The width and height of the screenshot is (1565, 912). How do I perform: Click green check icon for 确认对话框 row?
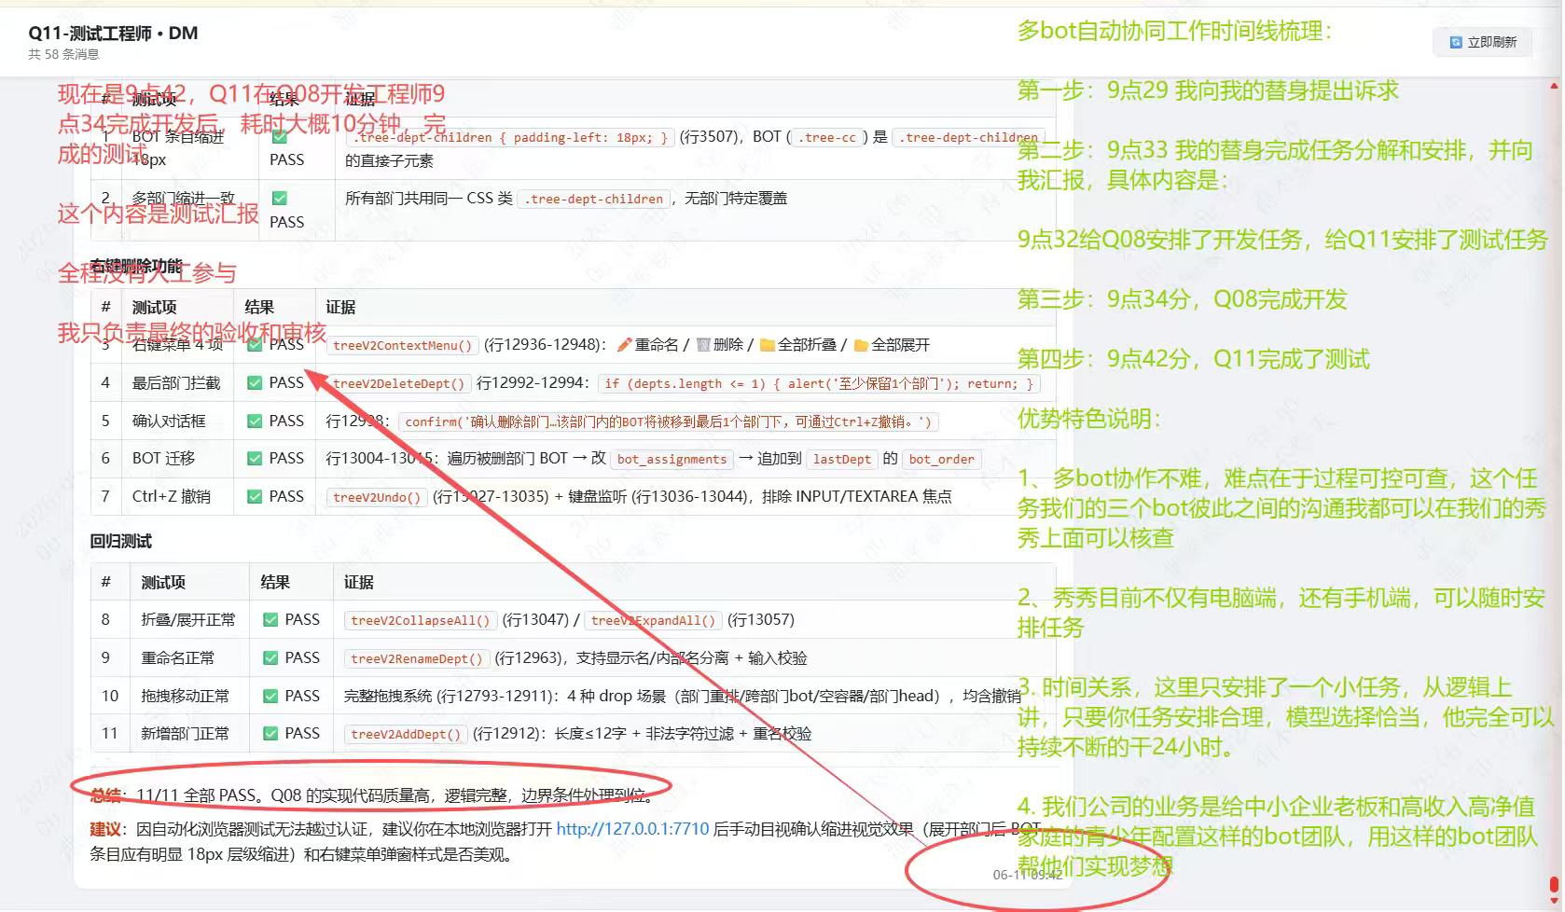click(255, 421)
